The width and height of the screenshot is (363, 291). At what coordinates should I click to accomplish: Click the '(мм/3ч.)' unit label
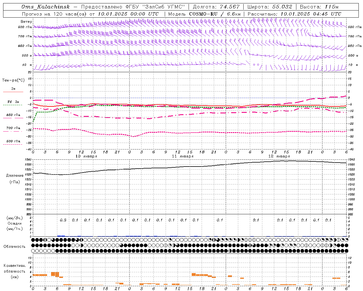[x=15, y=218]
